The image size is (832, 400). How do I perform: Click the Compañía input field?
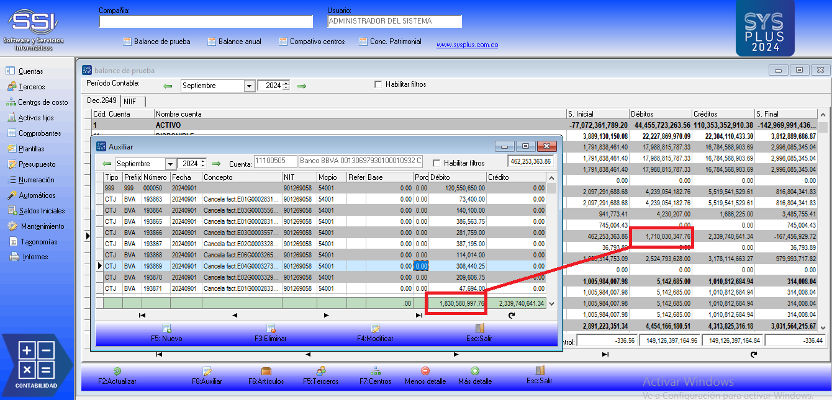(206, 22)
